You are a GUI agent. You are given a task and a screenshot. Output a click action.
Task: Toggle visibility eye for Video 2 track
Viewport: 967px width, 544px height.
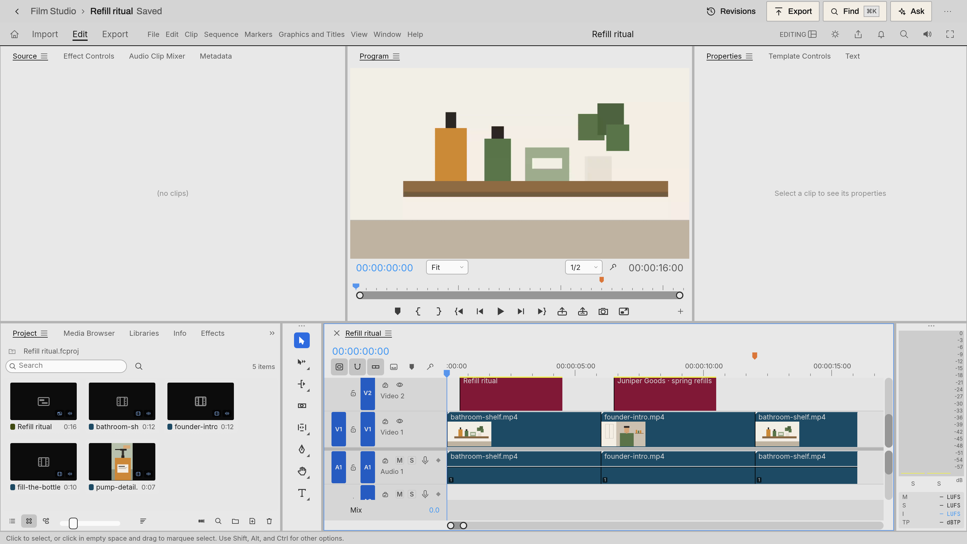click(399, 385)
